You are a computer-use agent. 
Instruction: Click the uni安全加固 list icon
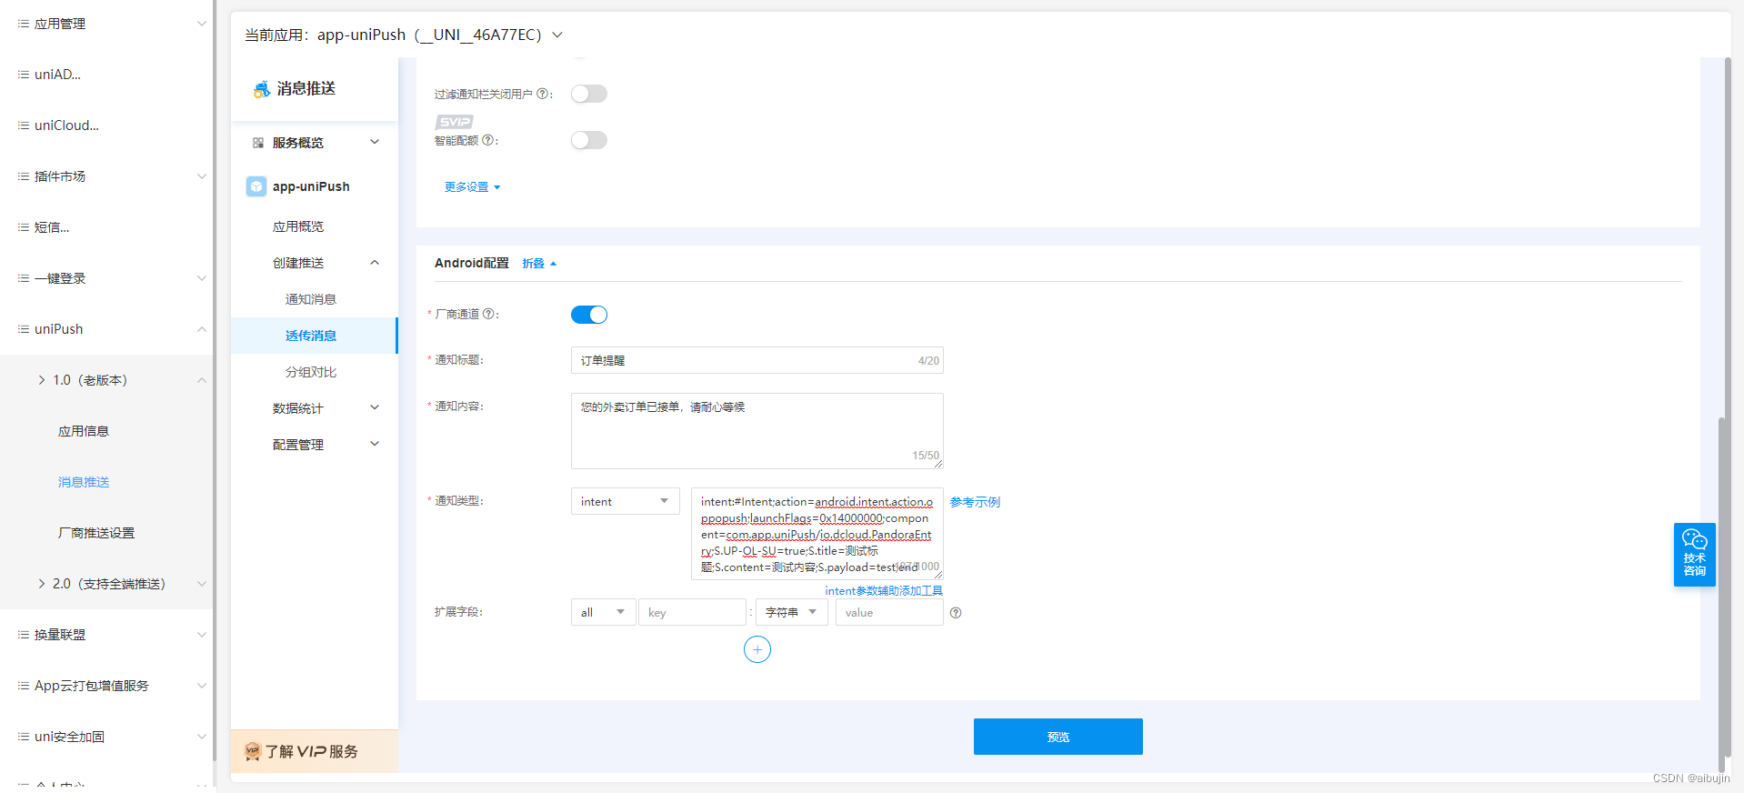click(23, 737)
